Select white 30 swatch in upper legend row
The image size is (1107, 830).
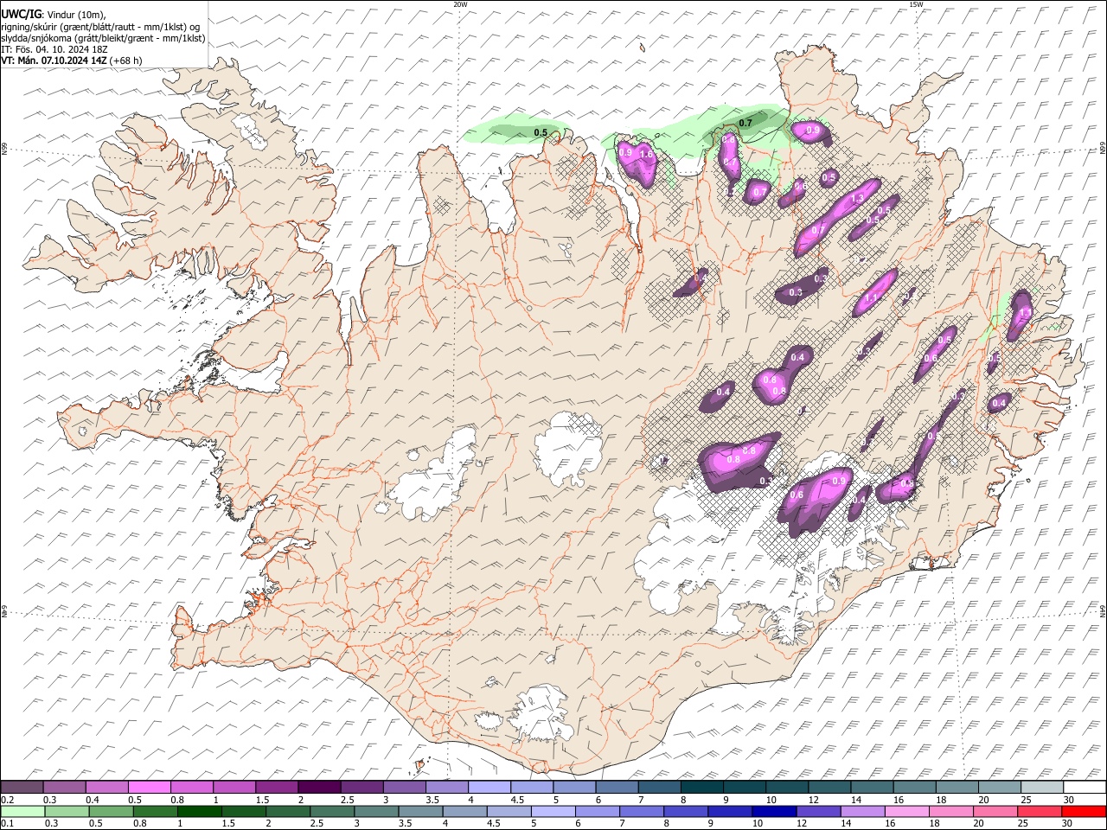coord(1084,787)
